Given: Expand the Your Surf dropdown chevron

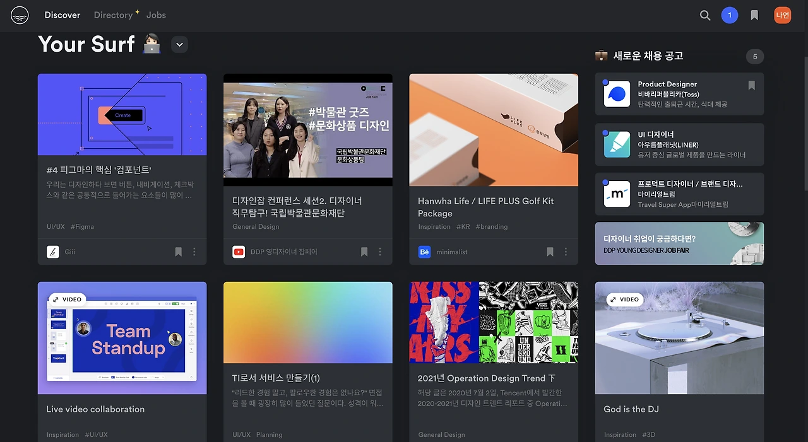Looking at the screenshot, I should [179, 45].
